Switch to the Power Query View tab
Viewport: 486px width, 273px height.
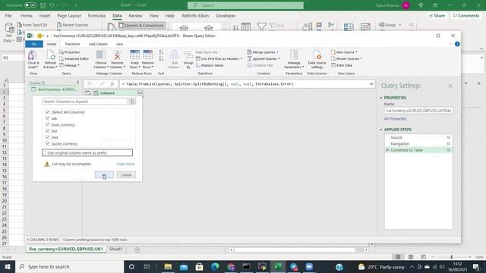pos(119,44)
